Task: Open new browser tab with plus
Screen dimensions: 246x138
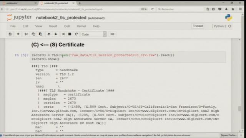Action: pyautogui.click(x=80, y=3)
